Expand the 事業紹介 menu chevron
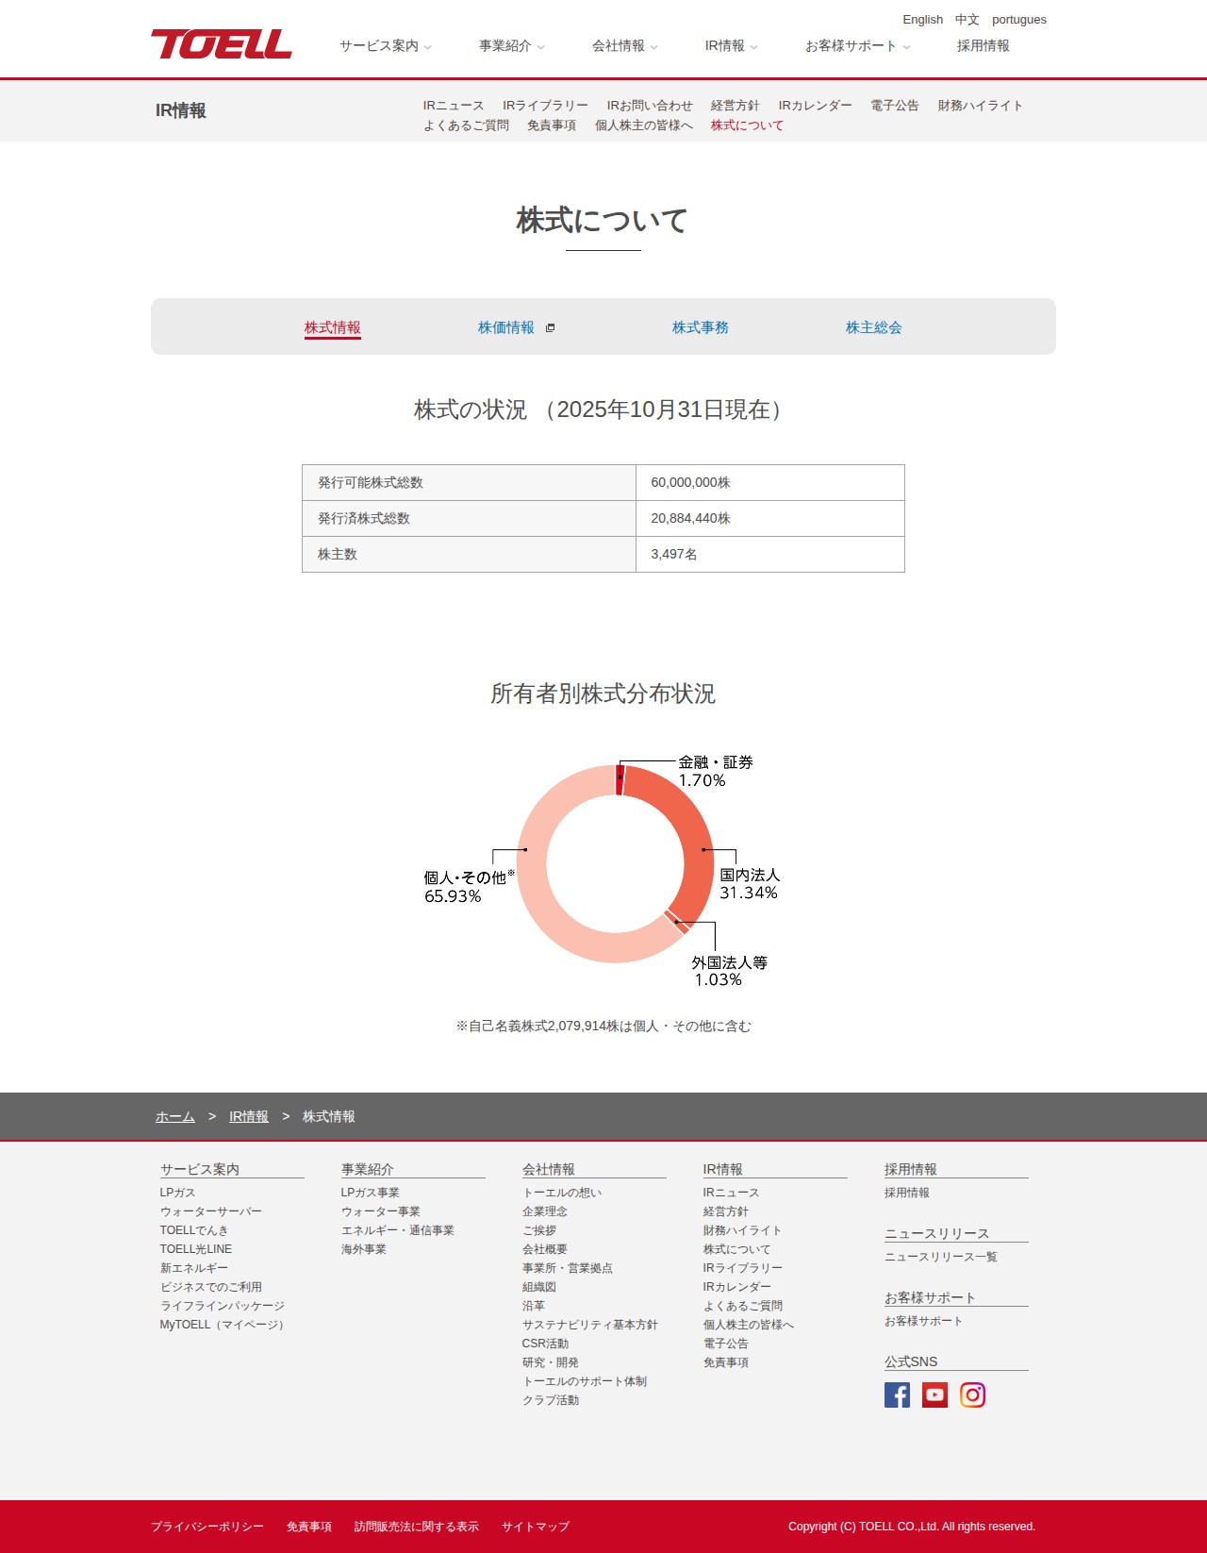The height and width of the screenshot is (1553, 1207). (541, 46)
